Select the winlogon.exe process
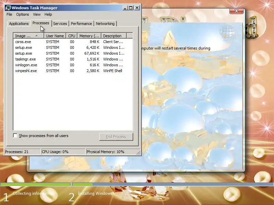This screenshot has height=205, width=274. [73, 65]
